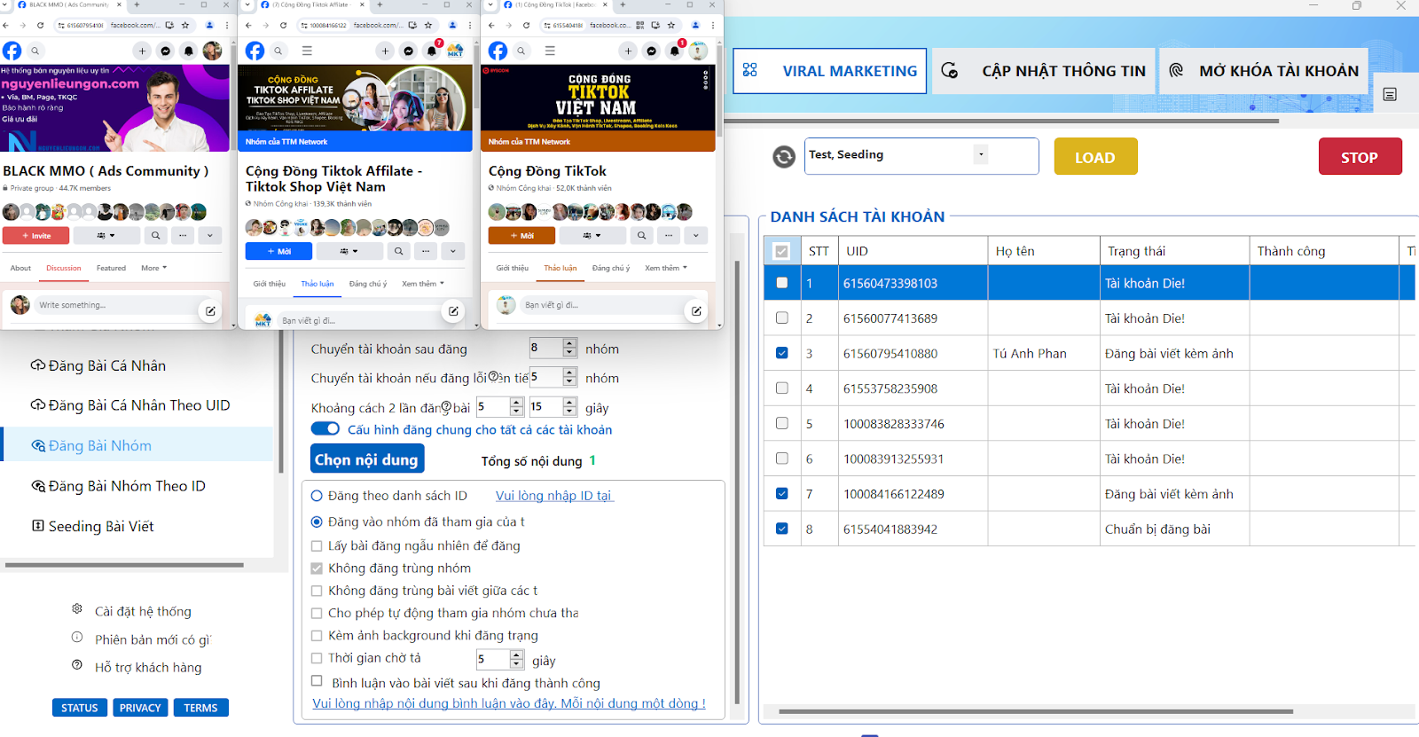Enable Kèm ảnh background khi đăng trạng

pos(317,635)
